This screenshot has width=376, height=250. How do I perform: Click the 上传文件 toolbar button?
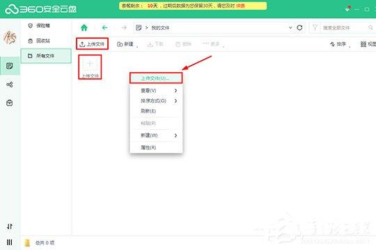click(x=93, y=44)
